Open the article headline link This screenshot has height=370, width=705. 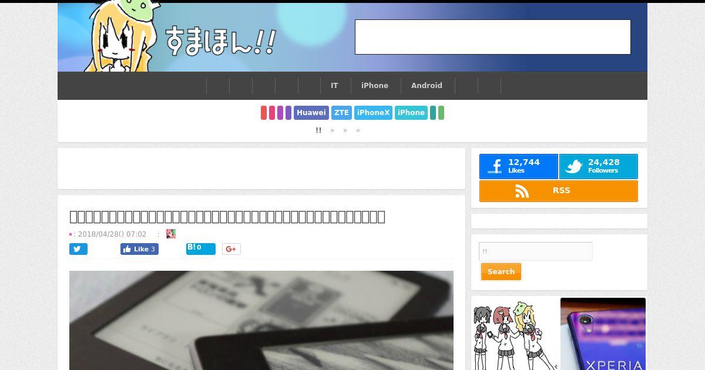[x=227, y=217]
